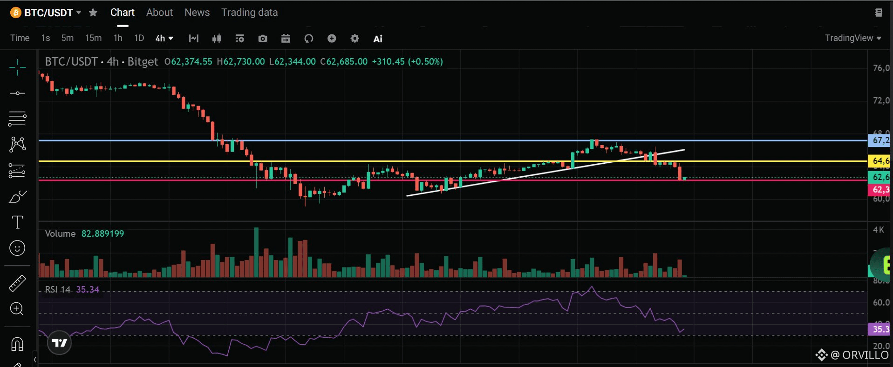Select the 1D timeframe
The image size is (893, 367).
coord(139,38)
